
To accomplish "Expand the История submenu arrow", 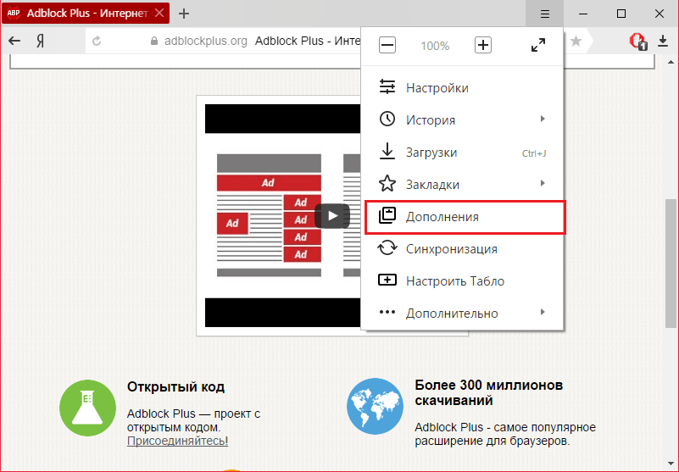I will [x=543, y=119].
